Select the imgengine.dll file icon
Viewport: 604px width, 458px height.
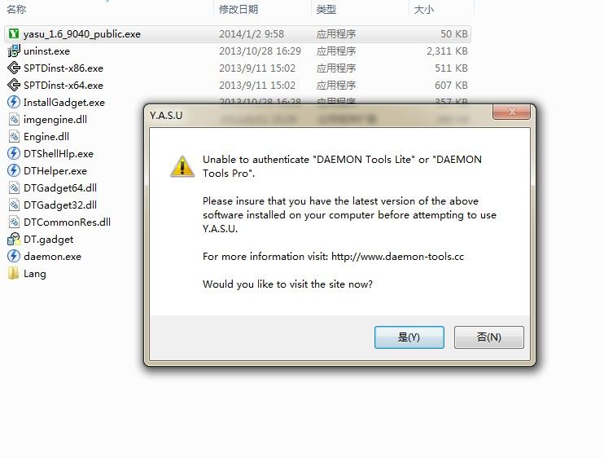point(14,119)
